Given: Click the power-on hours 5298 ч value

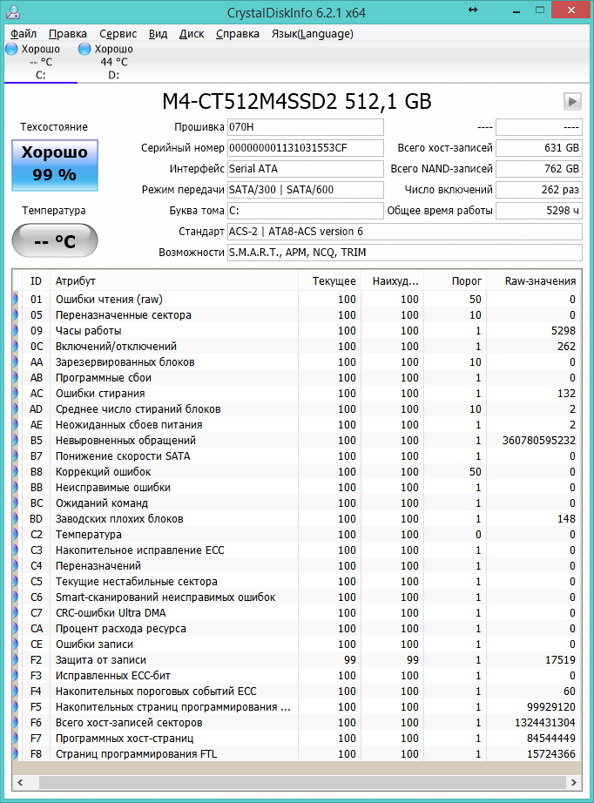Looking at the screenshot, I should pos(539,211).
